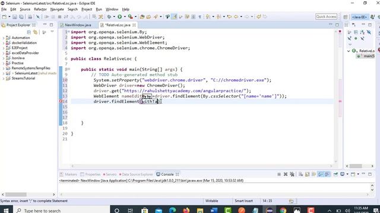Expand the SeleniumLatest project
The width and height of the screenshot is (380, 213).
click(4, 73)
